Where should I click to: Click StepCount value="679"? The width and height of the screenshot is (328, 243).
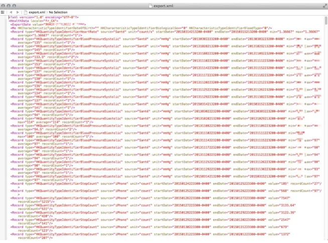(x=278, y=227)
